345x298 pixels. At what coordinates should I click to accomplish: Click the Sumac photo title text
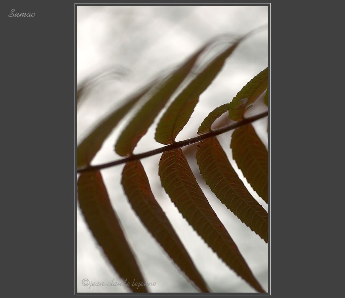(x=22, y=13)
